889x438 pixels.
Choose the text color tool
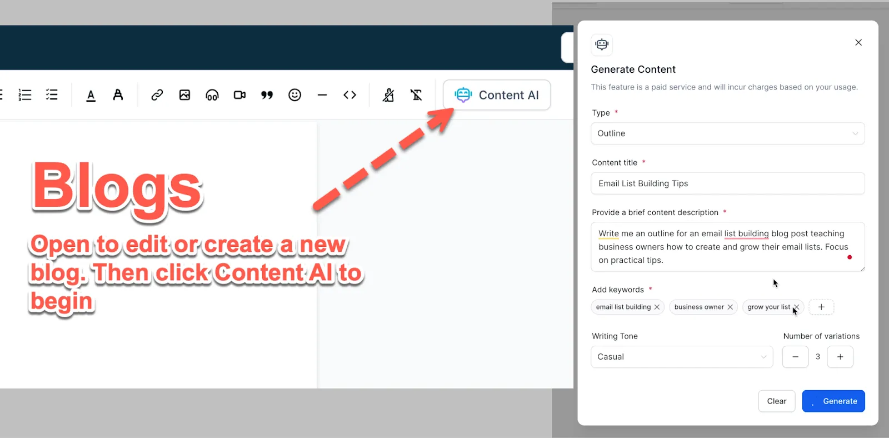[x=91, y=95]
